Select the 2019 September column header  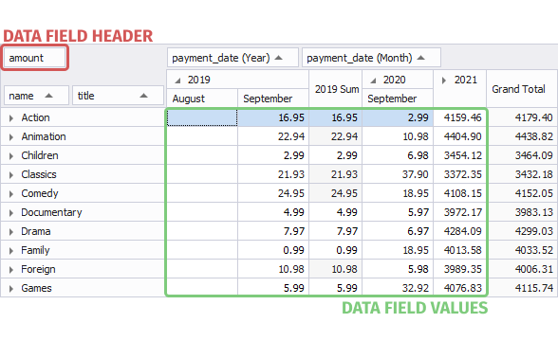(x=273, y=99)
